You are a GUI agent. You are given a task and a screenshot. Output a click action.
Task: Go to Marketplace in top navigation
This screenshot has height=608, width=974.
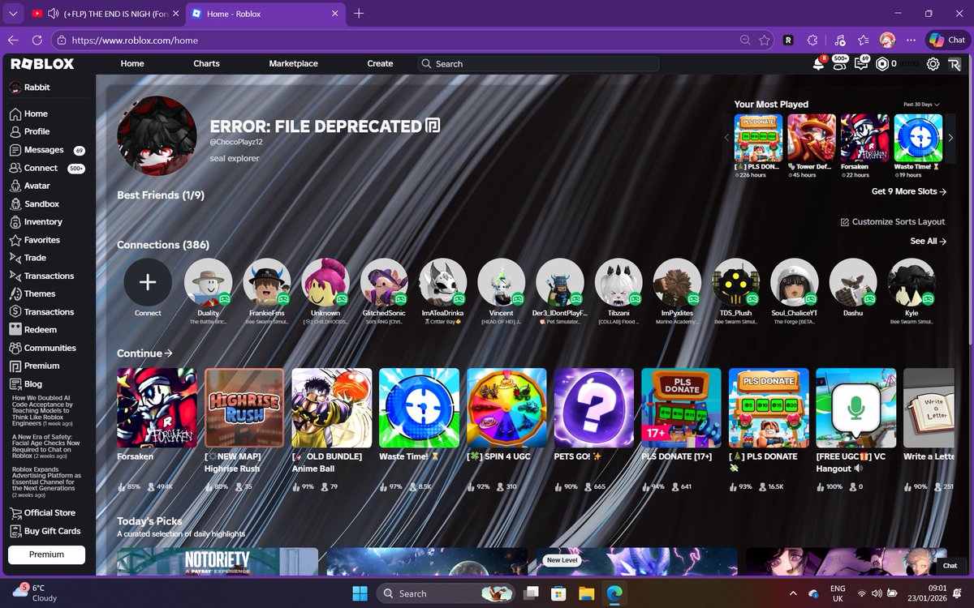click(x=293, y=63)
